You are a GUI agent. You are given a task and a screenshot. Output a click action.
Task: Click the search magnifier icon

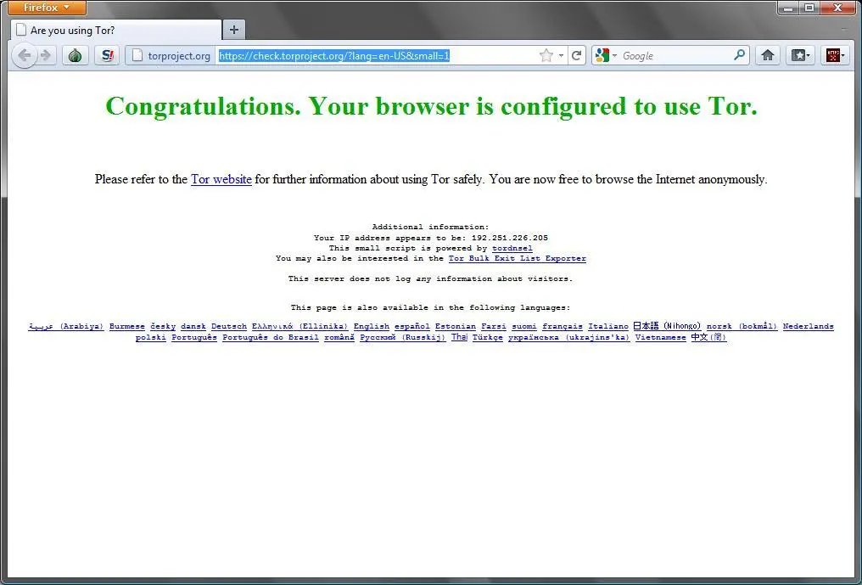click(739, 56)
